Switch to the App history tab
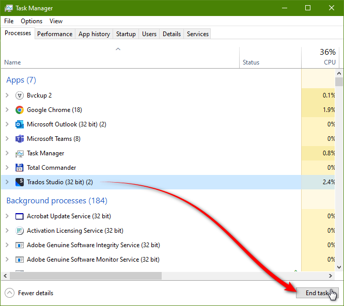Image resolution: width=344 pixels, height=306 pixels. coord(94,34)
